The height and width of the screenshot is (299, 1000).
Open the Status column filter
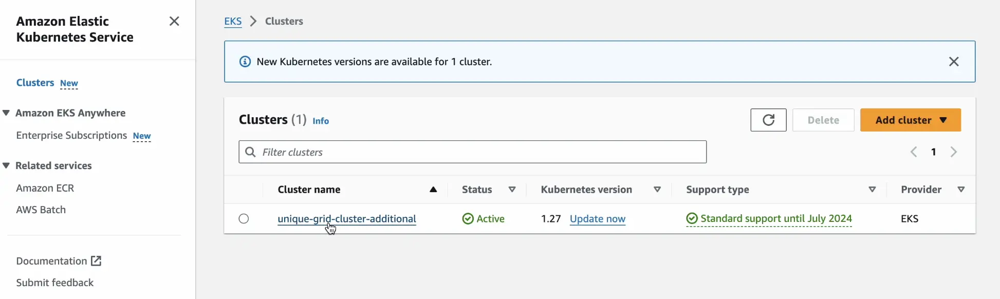pyautogui.click(x=512, y=189)
